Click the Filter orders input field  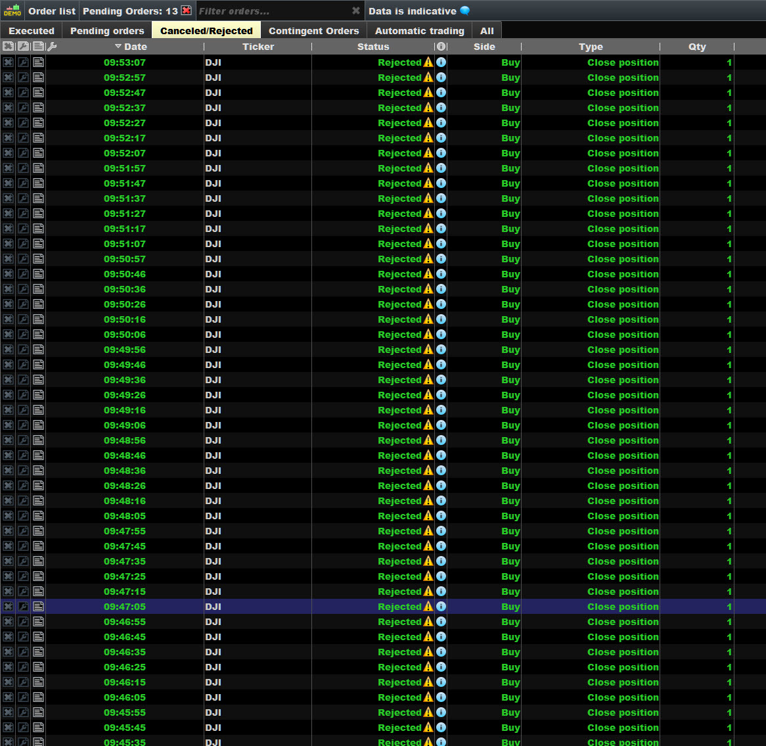[273, 11]
